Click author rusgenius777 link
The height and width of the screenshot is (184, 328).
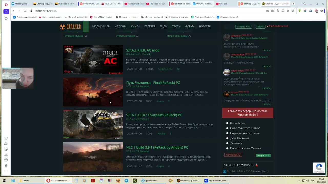click(165, 69)
